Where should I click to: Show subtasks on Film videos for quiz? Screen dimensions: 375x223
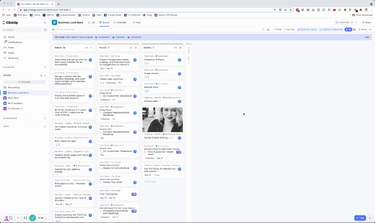[57, 145]
